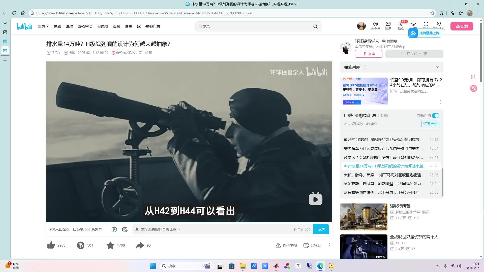Open the 游戏中心 navigation item
The width and height of the screenshot is (484, 272).
point(85,26)
